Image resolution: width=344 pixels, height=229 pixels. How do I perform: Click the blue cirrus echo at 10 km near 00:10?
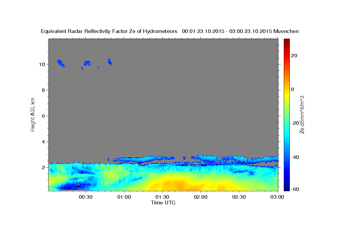coord(61,63)
